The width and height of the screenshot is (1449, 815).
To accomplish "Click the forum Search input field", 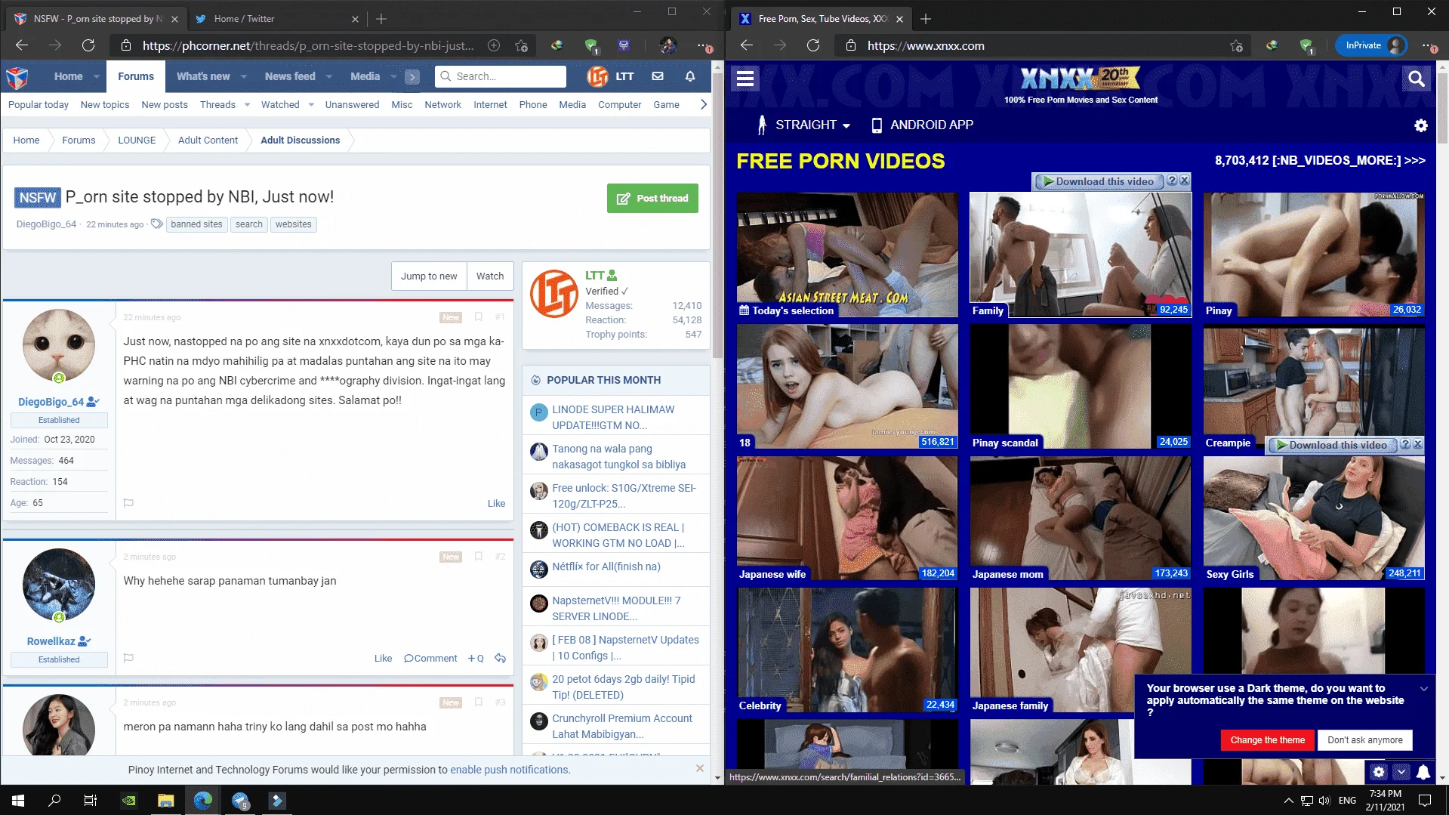I will click(x=500, y=76).
